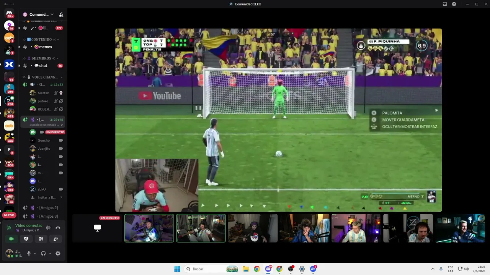Select Juanjito in the voice member list
The height and width of the screenshot is (275, 490).
(46, 149)
